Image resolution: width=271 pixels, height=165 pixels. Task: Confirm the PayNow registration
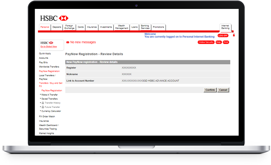pos(210,90)
